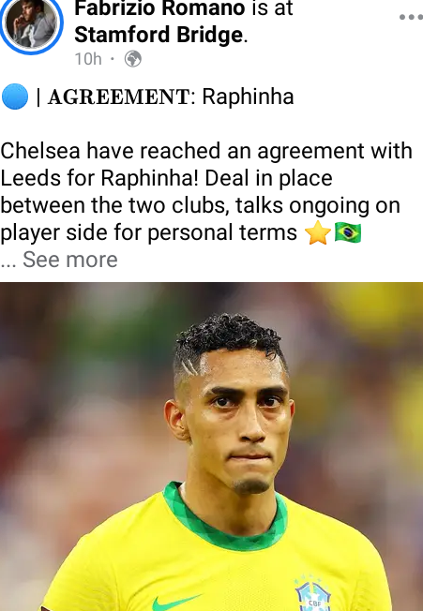
Task: Click the blue circle emoji before AGREEMENT
Action: coord(15,97)
